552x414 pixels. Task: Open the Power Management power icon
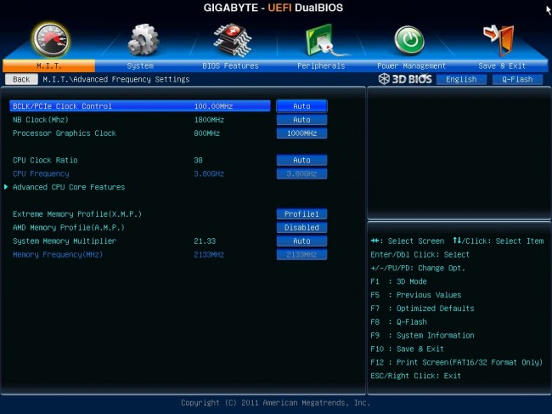409,40
